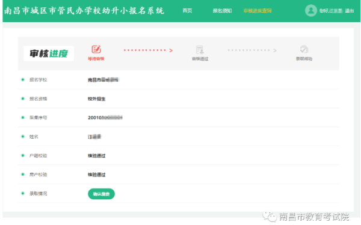Click the 退出 logout link

(349, 11)
